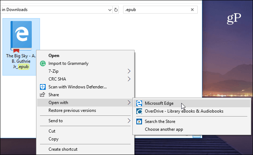The image size is (253, 155).
Task: Select Choose another app
Action: (x=192, y=129)
